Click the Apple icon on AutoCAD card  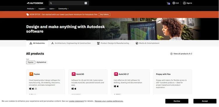(75, 89)
